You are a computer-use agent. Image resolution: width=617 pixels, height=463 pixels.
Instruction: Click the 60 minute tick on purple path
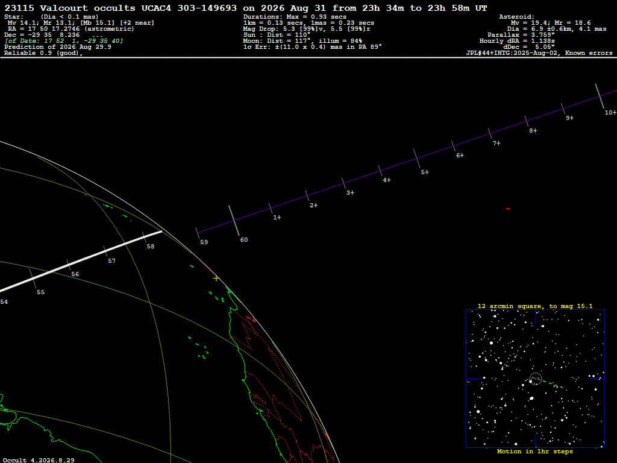(234, 221)
